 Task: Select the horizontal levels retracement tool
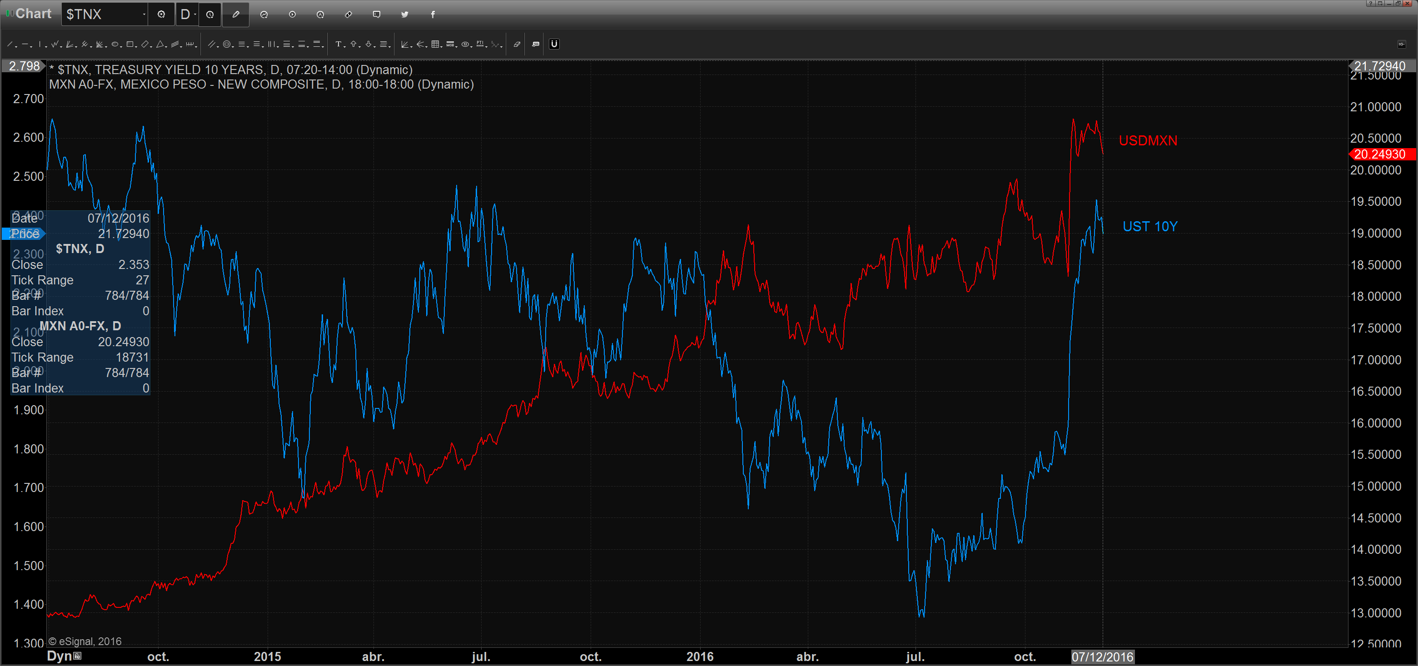click(x=242, y=44)
